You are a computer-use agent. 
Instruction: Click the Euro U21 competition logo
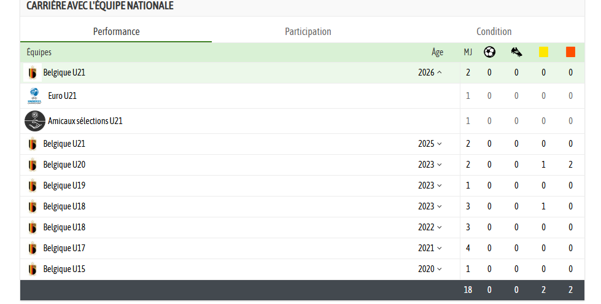coord(34,96)
